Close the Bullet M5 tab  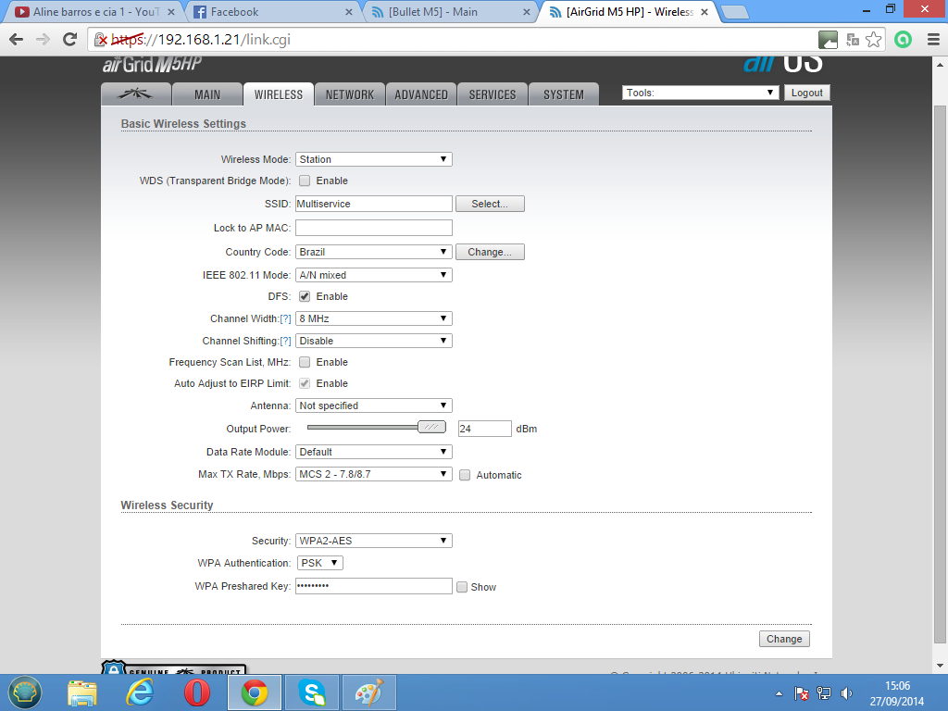click(527, 12)
